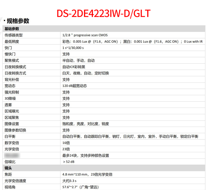Click the label 宽动态

[10, 86]
